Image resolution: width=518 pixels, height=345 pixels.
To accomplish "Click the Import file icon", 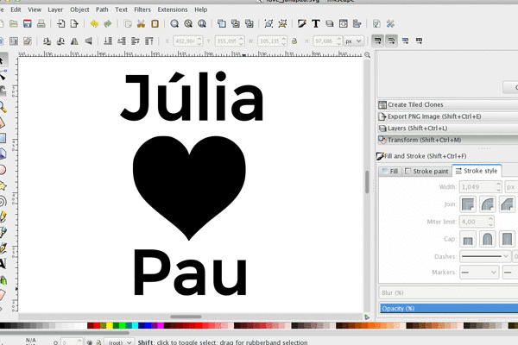I will click(61, 24).
